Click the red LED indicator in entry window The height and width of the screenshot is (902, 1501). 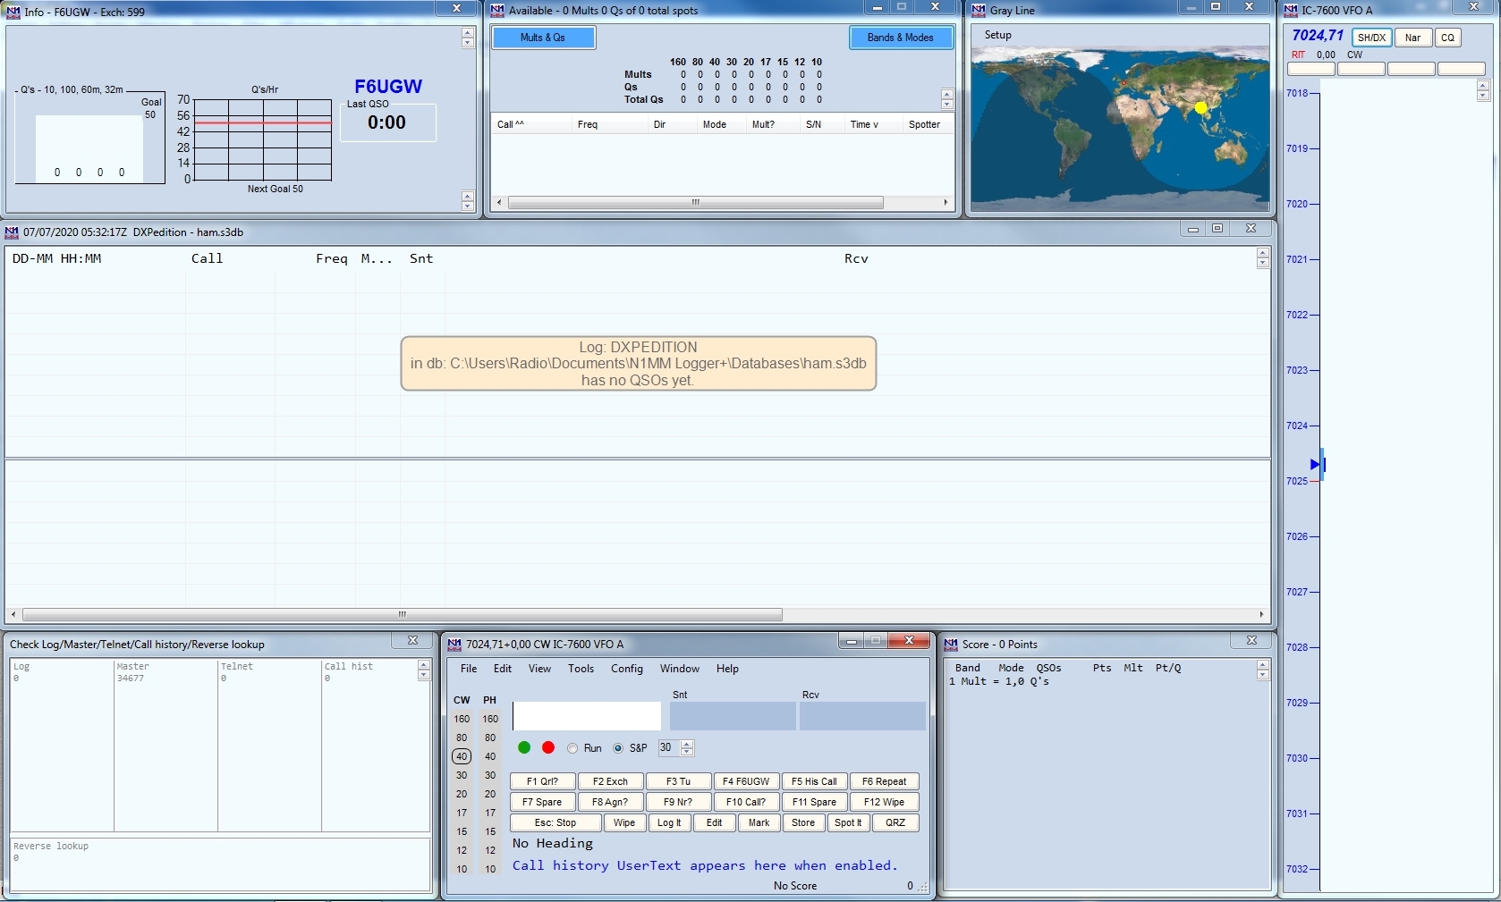(548, 747)
